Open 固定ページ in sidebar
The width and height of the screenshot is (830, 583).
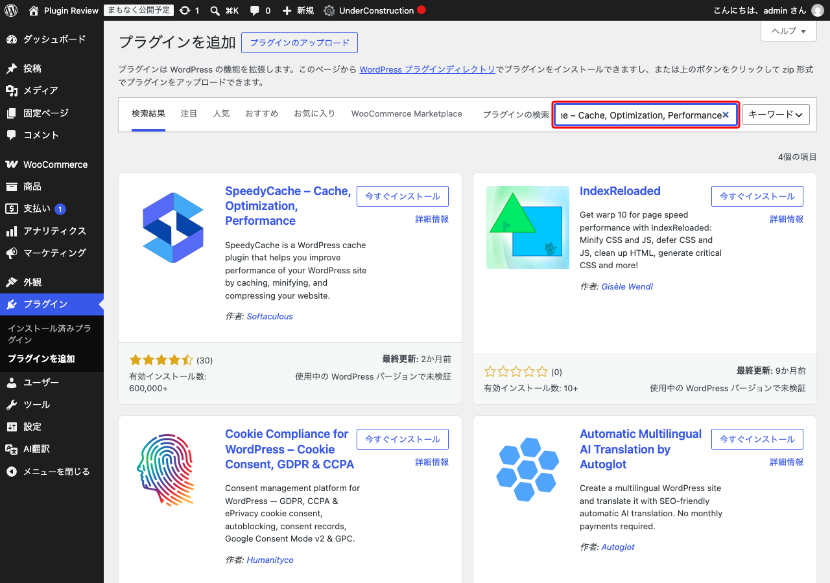click(x=52, y=113)
